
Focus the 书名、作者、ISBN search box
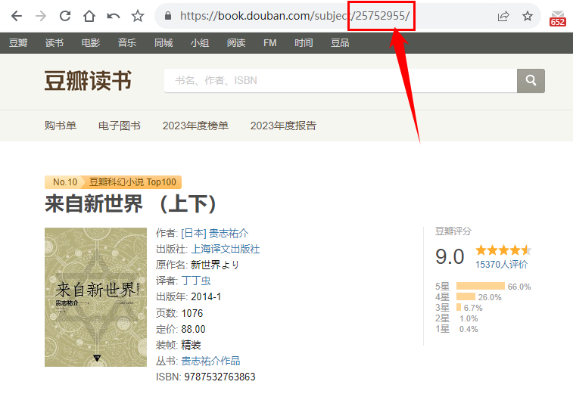coord(341,80)
